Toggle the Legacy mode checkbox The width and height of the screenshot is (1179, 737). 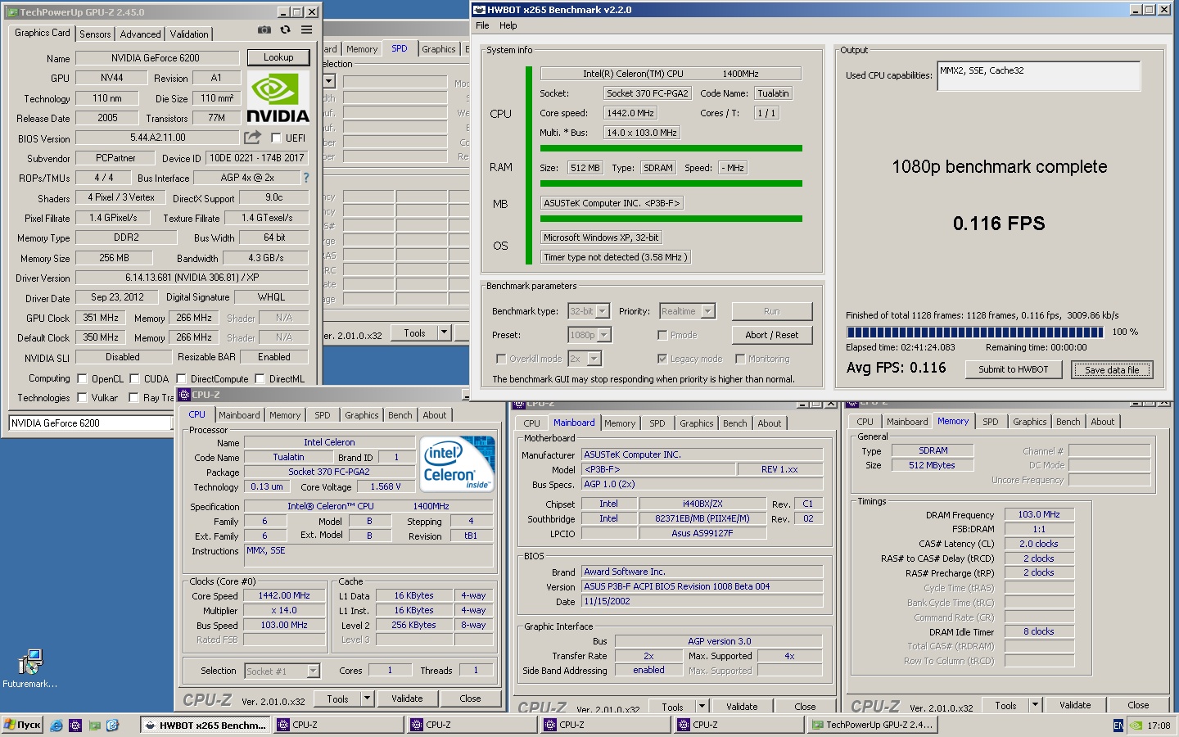coord(662,359)
